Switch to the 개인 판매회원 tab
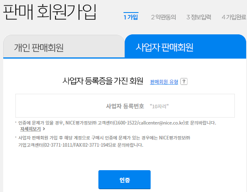Viewport: 247px width, 192px height. pyautogui.click(x=64, y=46)
